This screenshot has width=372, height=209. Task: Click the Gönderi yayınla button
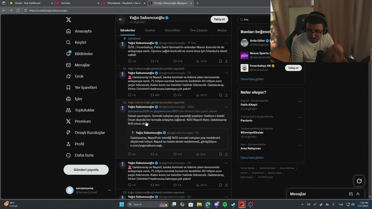click(86, 170)
